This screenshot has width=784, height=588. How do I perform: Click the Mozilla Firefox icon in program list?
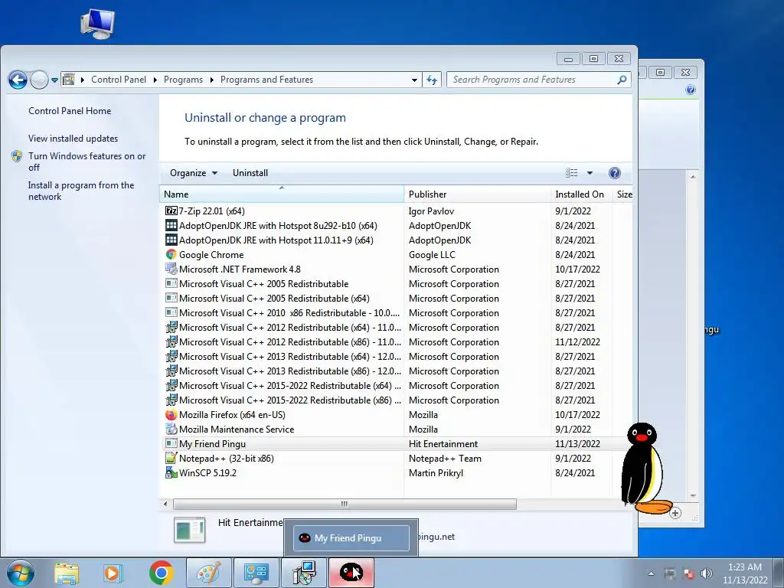[171, 414]
